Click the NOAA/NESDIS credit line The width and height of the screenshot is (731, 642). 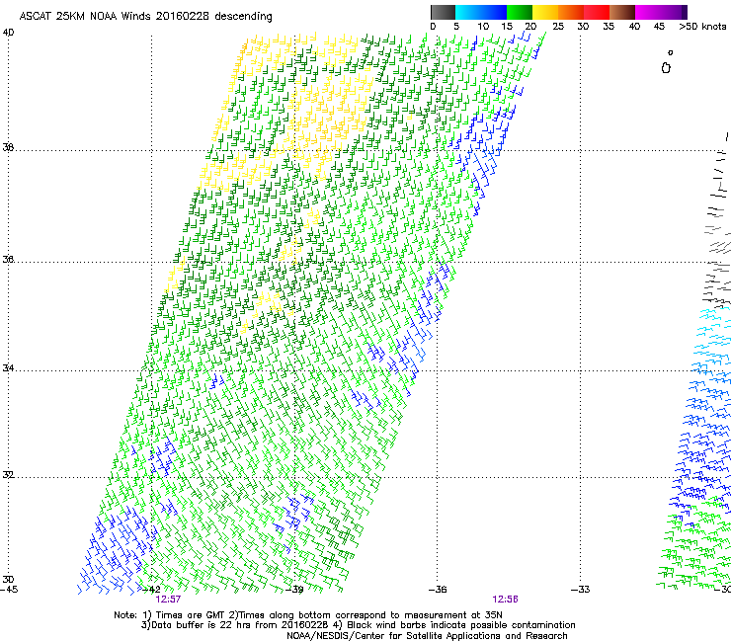(x=427, y=636)
